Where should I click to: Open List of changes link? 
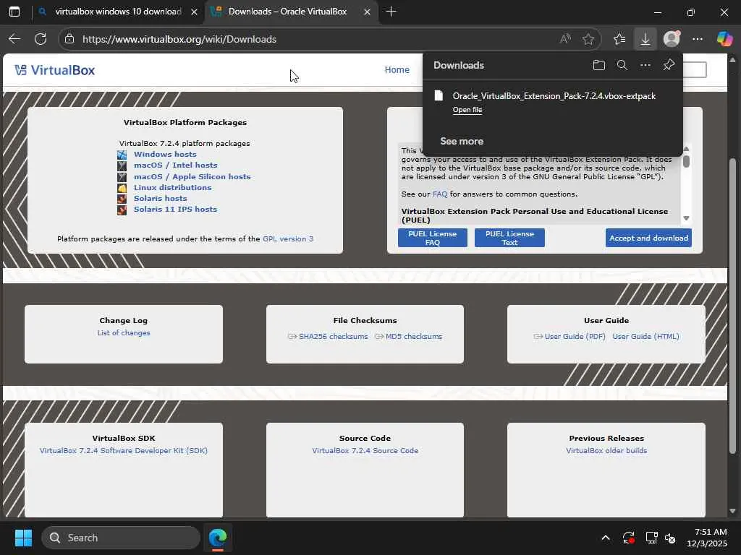click(x=124, y=332)
